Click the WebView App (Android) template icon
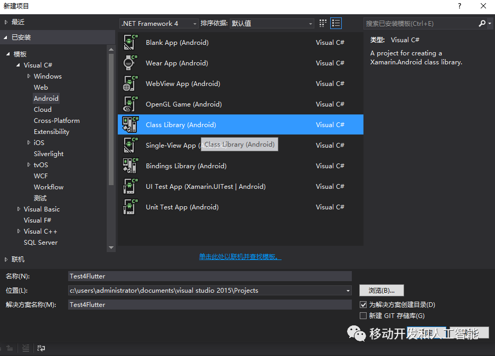This screenshot has height=356, width=495. tap(130, 83)
